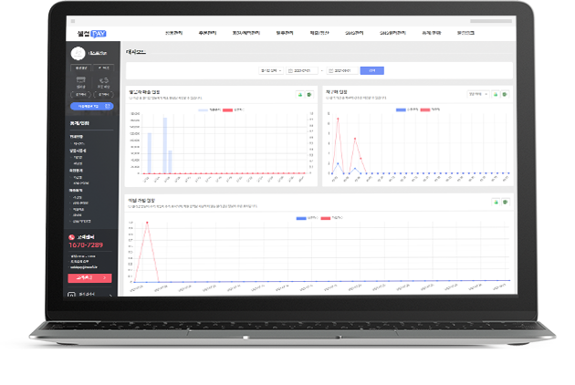This screenshot has width=575, height=385.
Task: Click the right small button under the profile name
Action: (103, 68)
